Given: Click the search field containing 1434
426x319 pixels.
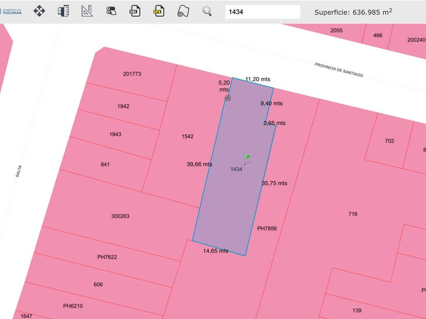Looking at the screenshot, I should tap(263, 12).
